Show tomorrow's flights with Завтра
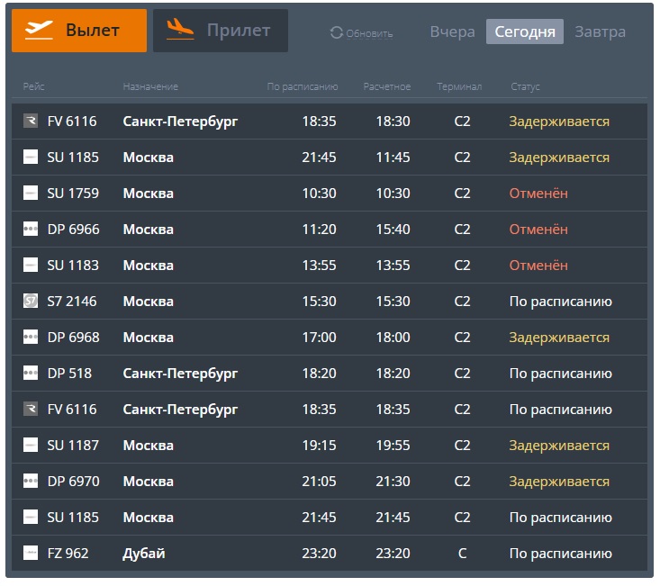 point(600,32)
